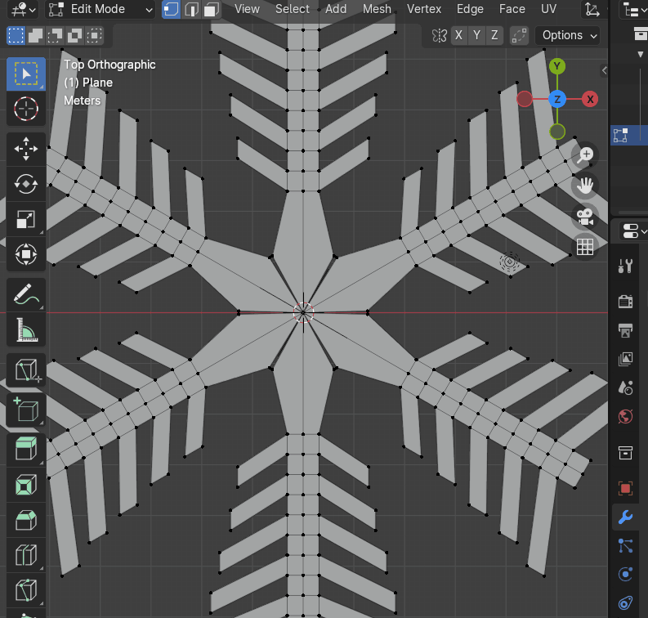Viewport: 648px width, 618px height.
Task: Open the Face menu
Action: point(512,9)
